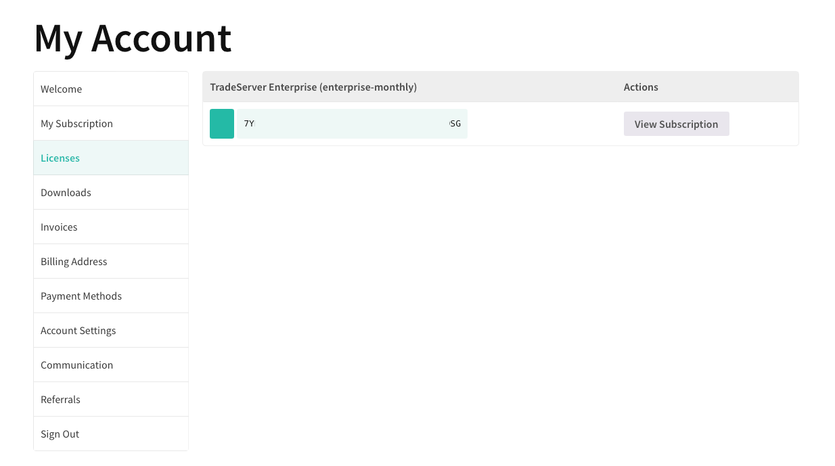Click the enterprise-monthly plan label
Screen dimensions: 835x466
(369, 87)
